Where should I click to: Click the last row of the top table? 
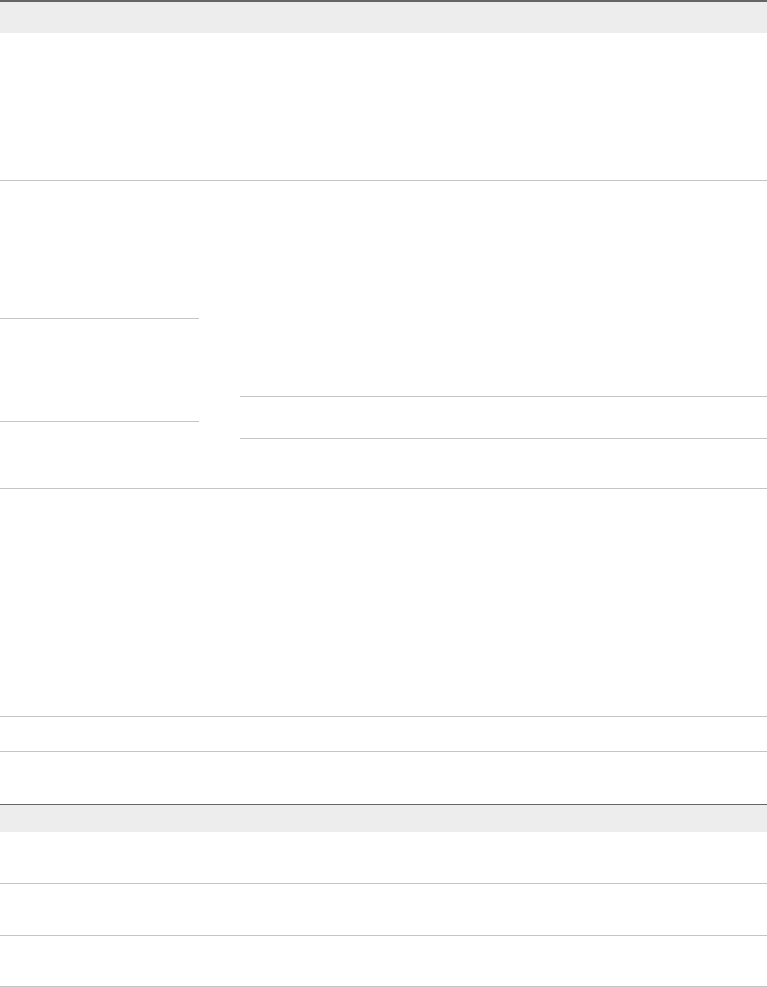tap(383, 776)
